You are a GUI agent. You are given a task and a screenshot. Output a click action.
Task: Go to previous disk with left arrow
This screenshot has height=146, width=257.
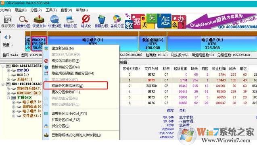coord(6,37)
